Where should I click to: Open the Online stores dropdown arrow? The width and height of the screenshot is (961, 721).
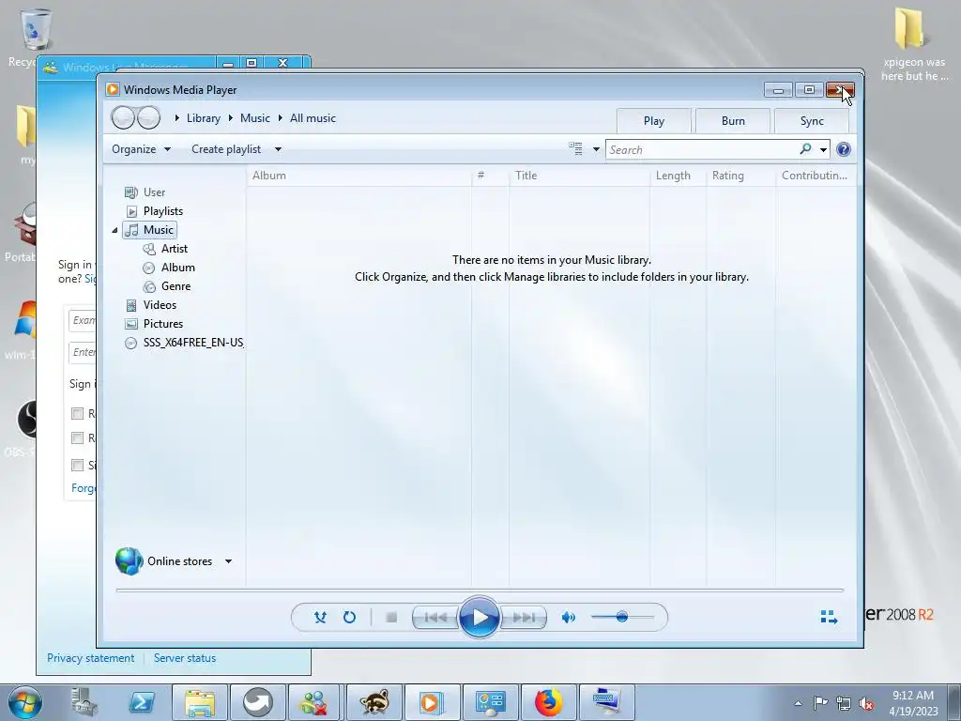click(228, 561)
